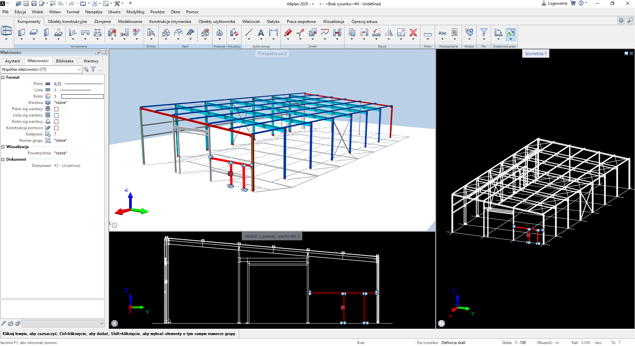This screenshot has height=346, width=635.
Task: Click the Stair tool in Schody group
Action: (151, 33)
